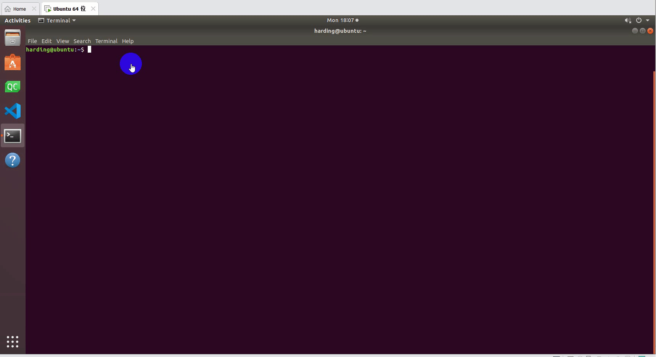Switch to the Home tab
Image resolution: width=656 pixels, height=357 pixels.
[19, 9]
